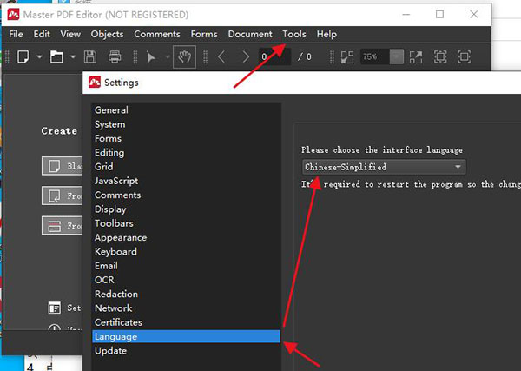Viewport: 521px width, 371px height.
Task: Open the zoom level dropdown arrow
Action: pyautogui.click(x=397, y=56)
